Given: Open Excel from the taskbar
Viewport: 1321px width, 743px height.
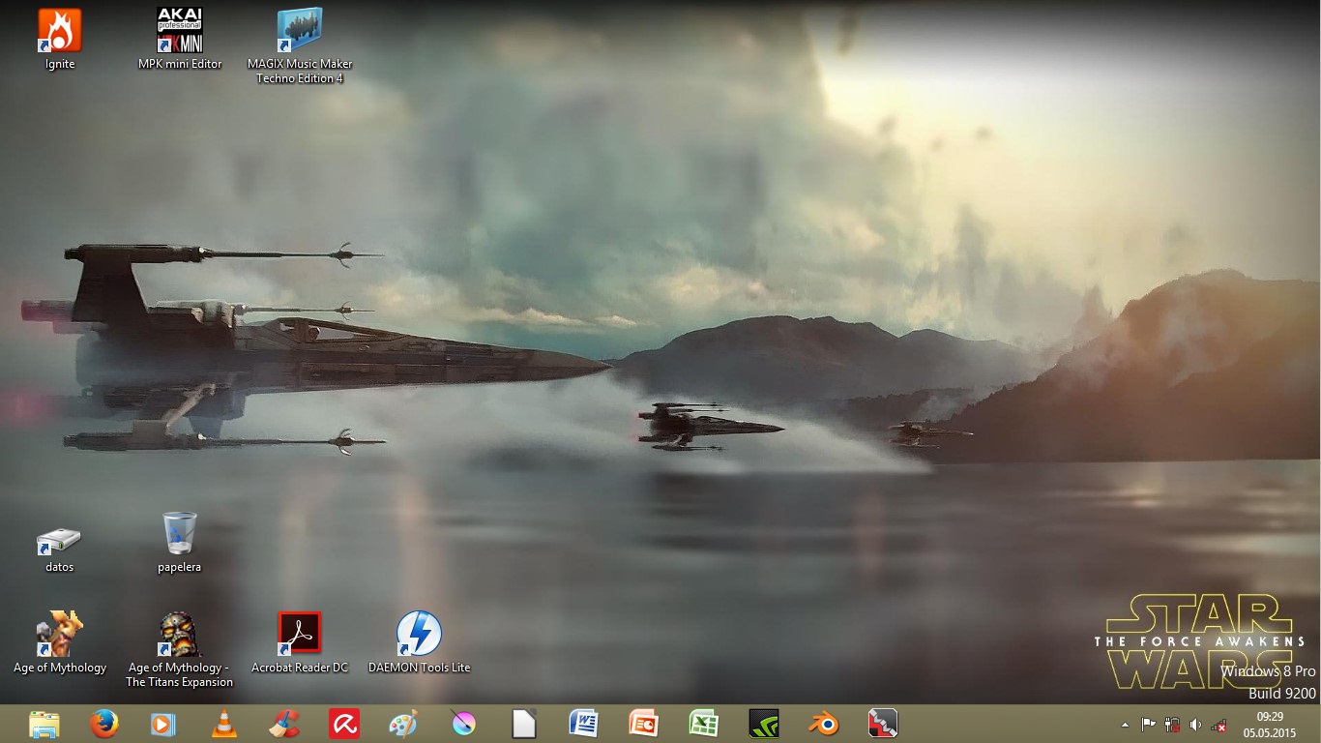Looking at the screenshot, I should (704, 724).
